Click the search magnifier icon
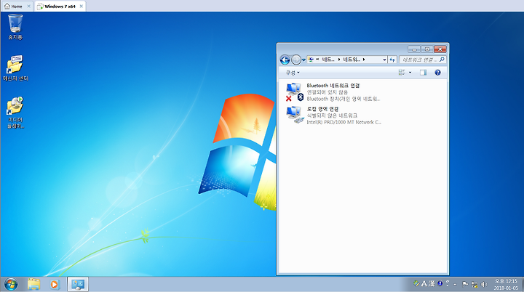The width and height of the screenshot is (524, 292). pyautogui.click(x=442, y=60)
